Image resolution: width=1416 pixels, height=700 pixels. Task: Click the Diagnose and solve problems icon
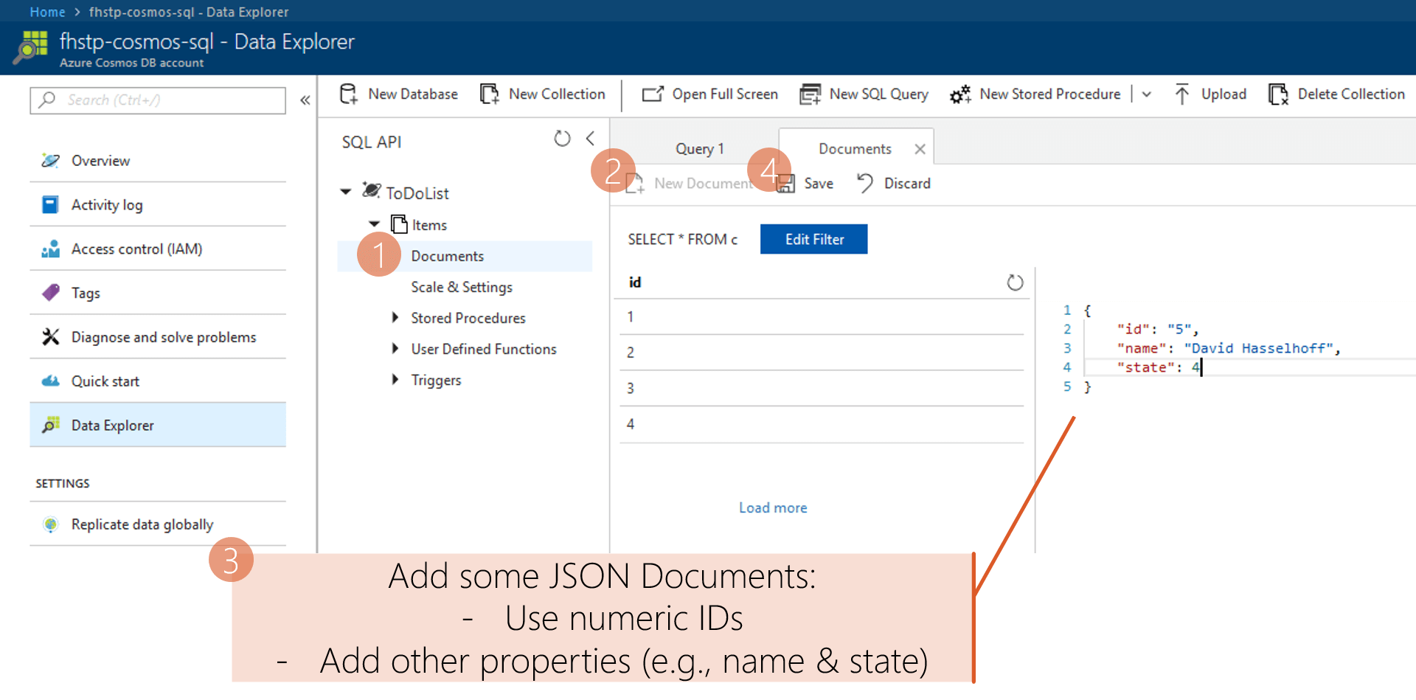(50, 337)
